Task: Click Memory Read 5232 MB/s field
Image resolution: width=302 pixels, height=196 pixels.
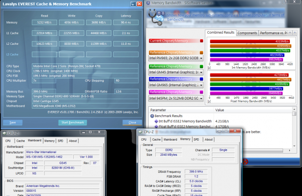Action: pos(44,23)
